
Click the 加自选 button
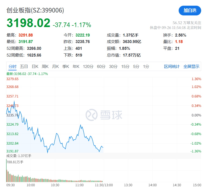pyautogui.click(x=190, y=11)
